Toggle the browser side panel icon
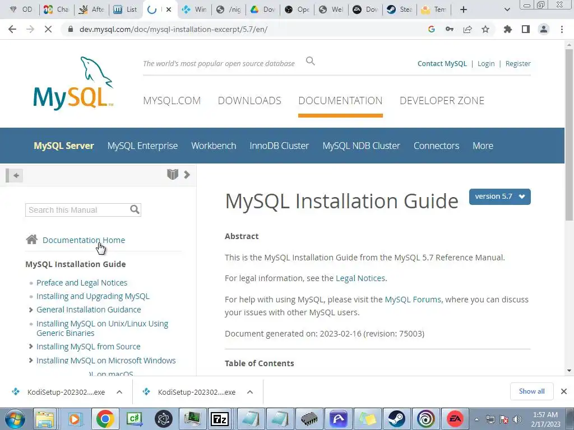The image size is (574, 430). (x=526, y=29)
